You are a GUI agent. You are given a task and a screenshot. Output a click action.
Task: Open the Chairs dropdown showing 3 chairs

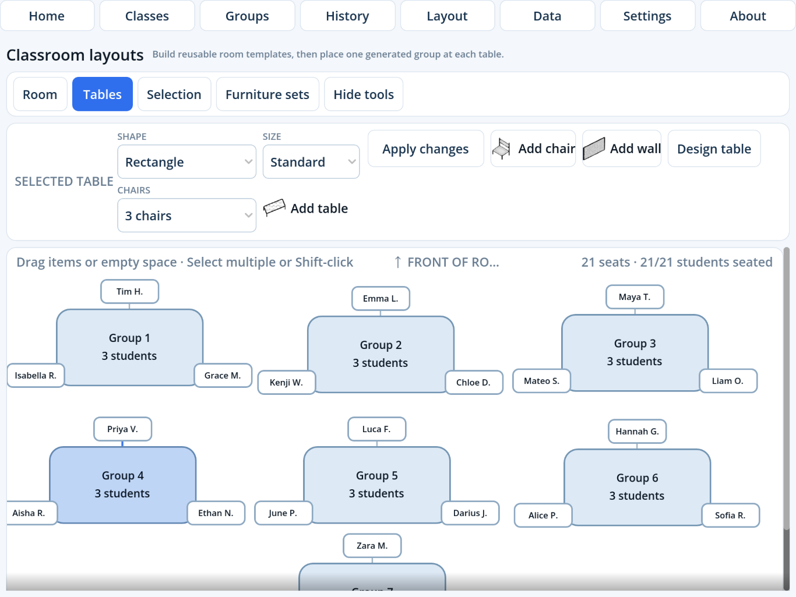(186, 216)
